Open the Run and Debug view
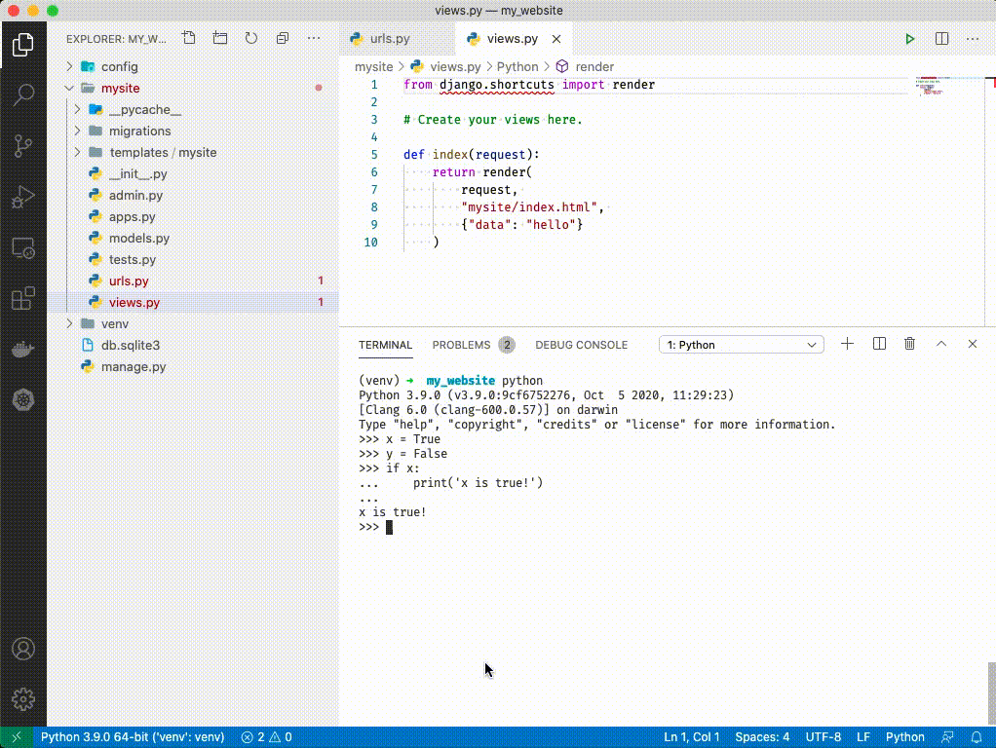This screenshot has width=996, height=748. tap(23, 198)
